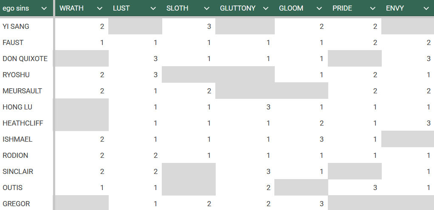Open the ENVY column filter dropdown
Image resolution: width=434 pixels, height=210 pixels.
pyautogui.click(x=426, y=8)
